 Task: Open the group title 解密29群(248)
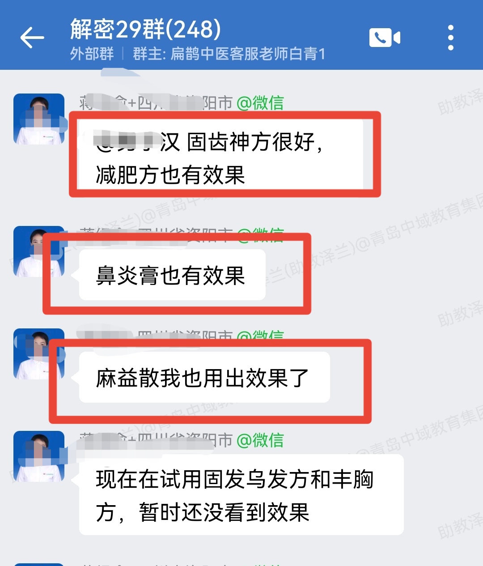(145, 29)
